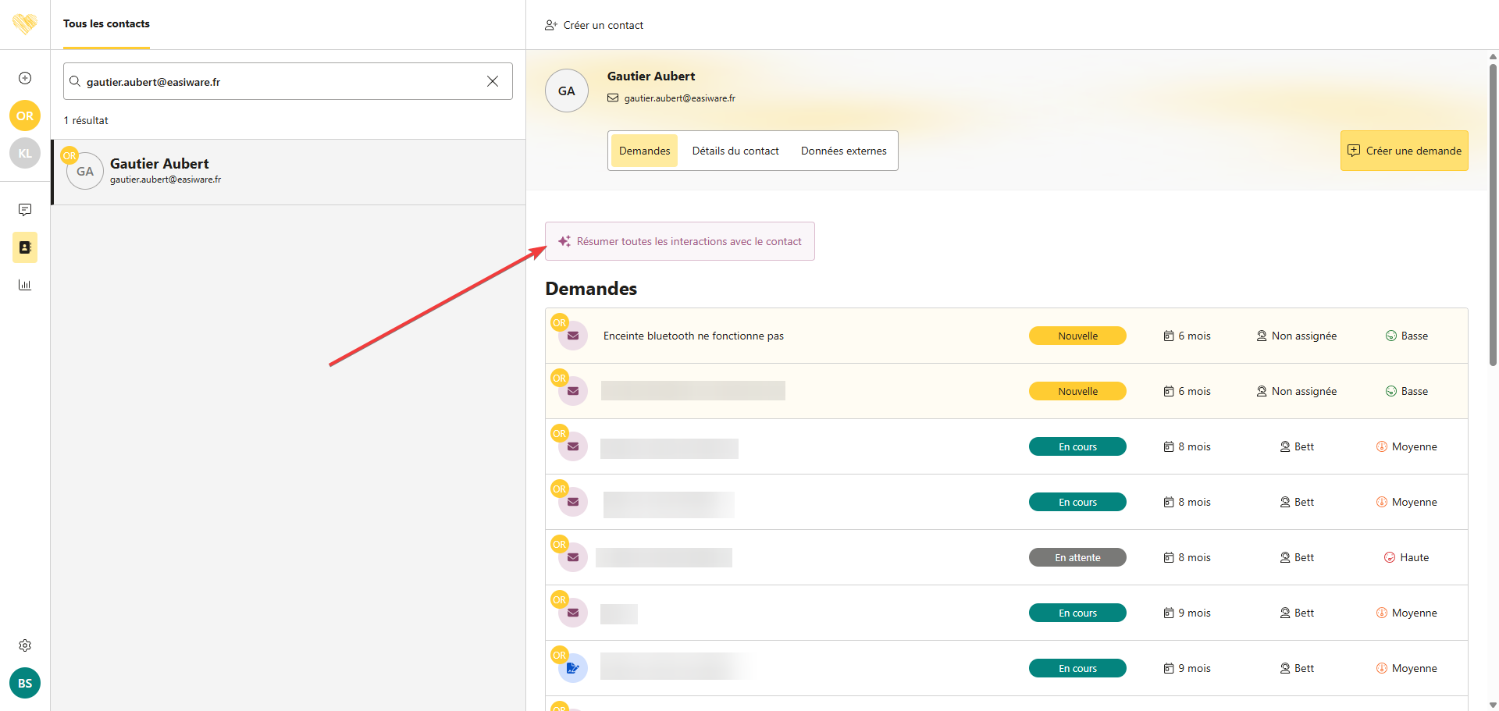
Task: Click Créer une demande button
Action: point(1404,151)
